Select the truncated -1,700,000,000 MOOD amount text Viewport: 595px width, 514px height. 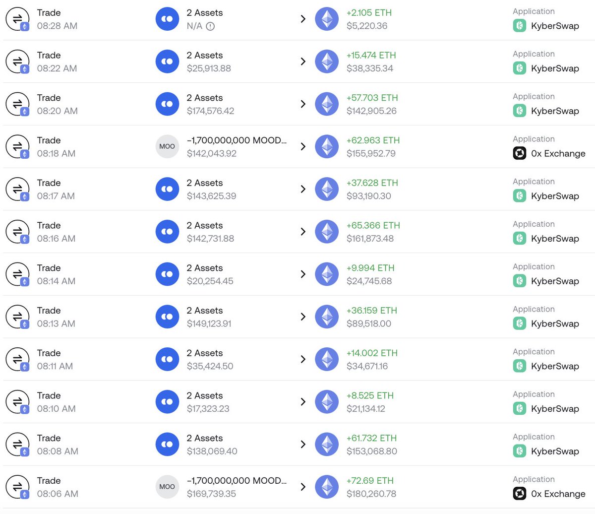pyautogui.click(x=237, y=140)
